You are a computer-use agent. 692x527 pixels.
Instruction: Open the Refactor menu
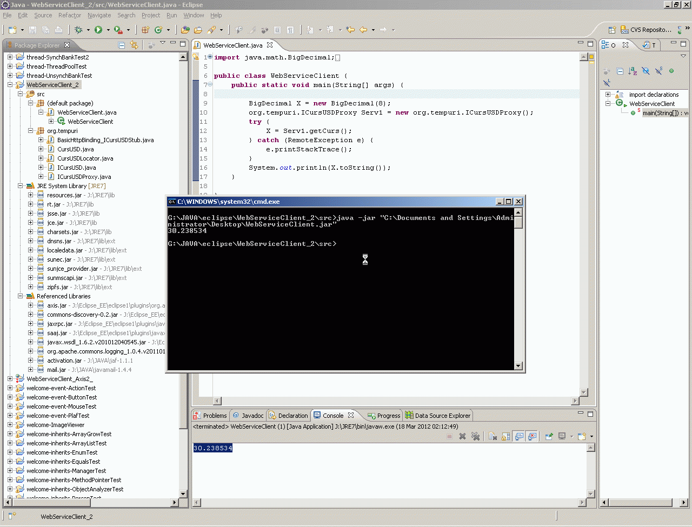[x=69, y=15]
